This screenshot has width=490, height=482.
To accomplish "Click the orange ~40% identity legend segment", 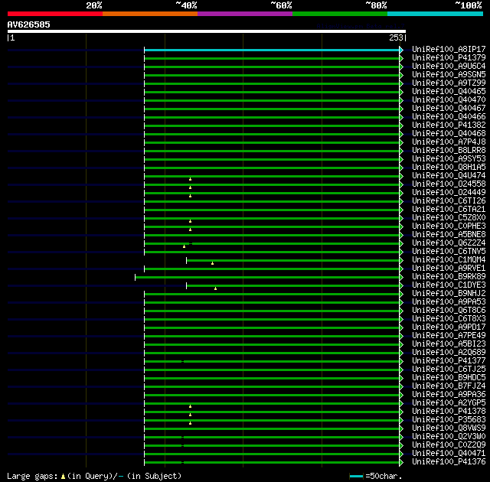I will (x=150, y=14).
